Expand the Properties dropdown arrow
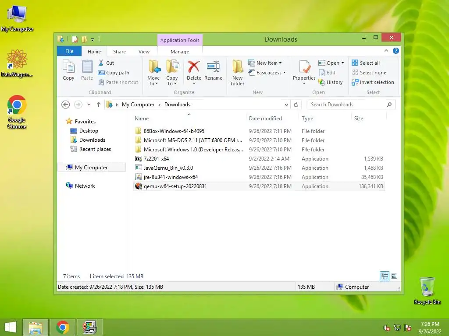This screenshot has width=449, height=336. pyautogui.click(x=304, y=84)
